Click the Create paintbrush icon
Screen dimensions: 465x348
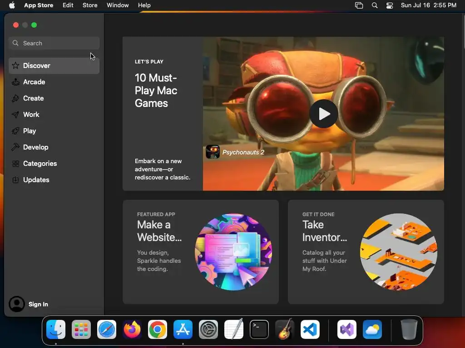[15, 98]
